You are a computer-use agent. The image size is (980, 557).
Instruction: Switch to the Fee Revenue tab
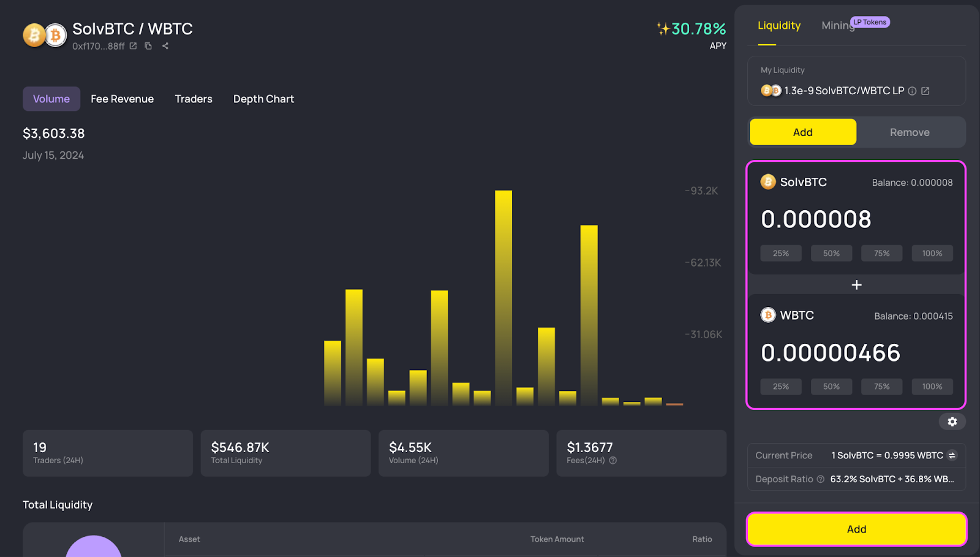(123, 99)
